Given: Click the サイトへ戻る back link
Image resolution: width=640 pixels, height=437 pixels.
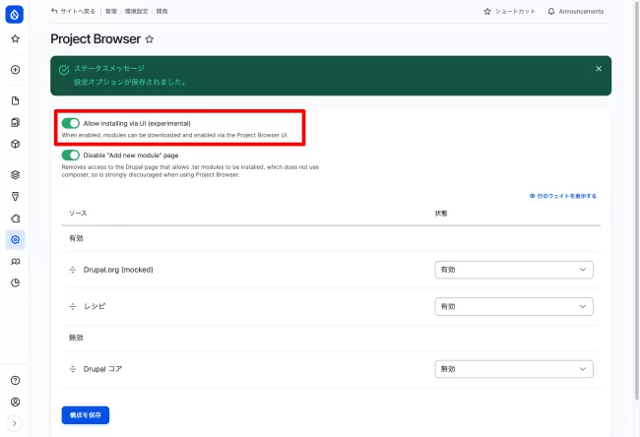Looking at the screenshot, I should click(x=73, y=11).
